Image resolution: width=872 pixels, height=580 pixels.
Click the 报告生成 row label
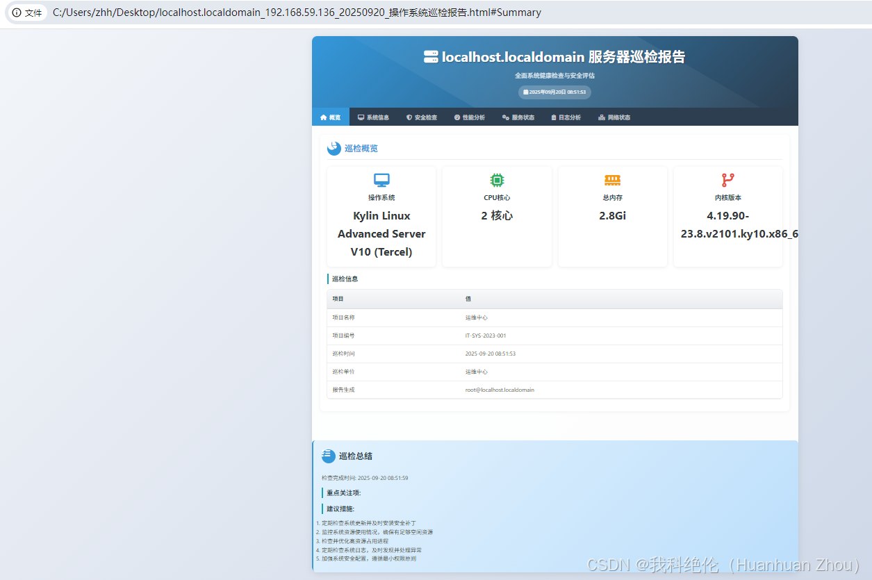(x=343, y=390)
